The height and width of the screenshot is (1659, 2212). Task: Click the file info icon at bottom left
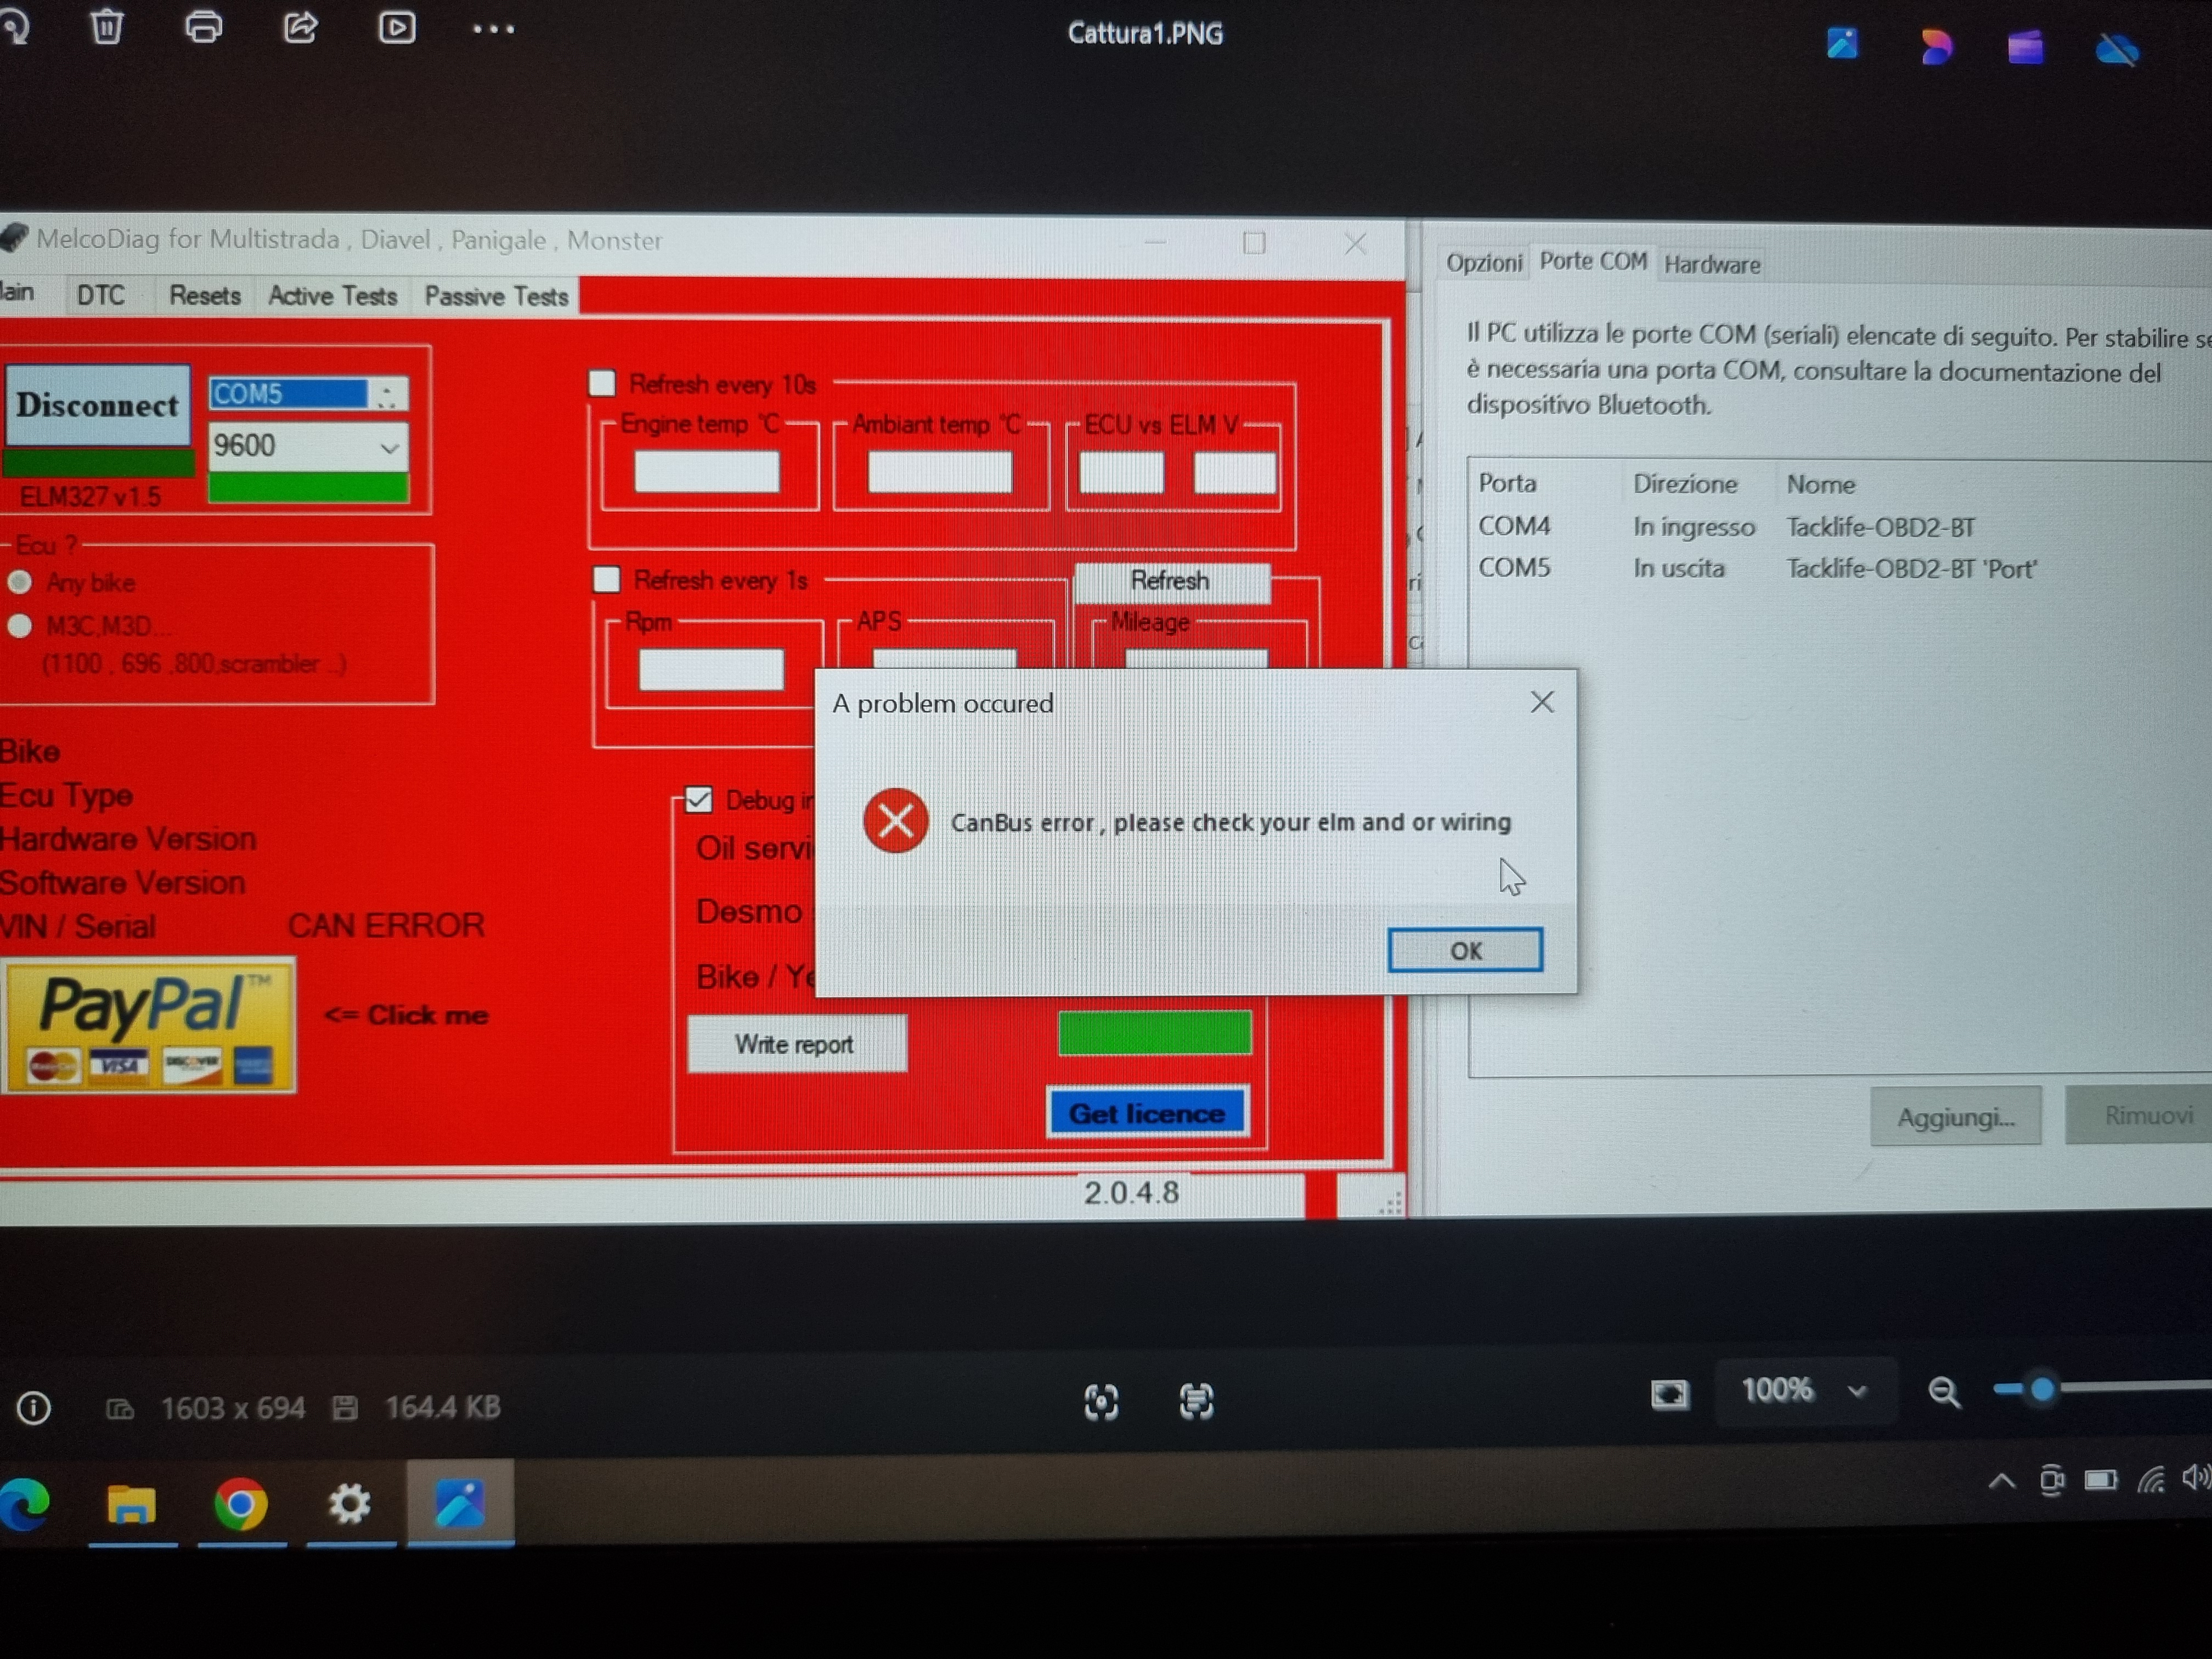(x=33, y=1408)
